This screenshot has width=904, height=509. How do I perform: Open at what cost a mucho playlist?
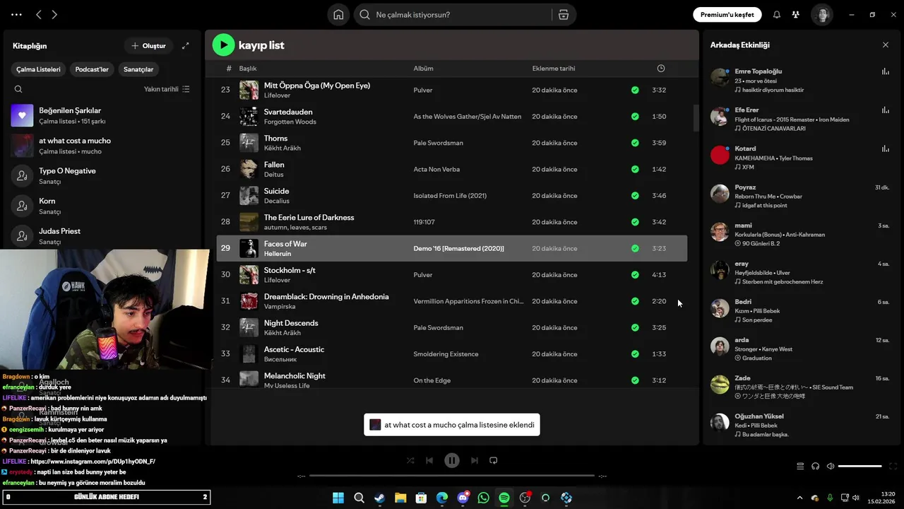(x=102, y=146)
